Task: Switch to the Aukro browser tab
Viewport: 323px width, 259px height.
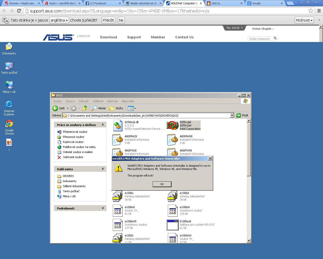Action: point(63,3)
